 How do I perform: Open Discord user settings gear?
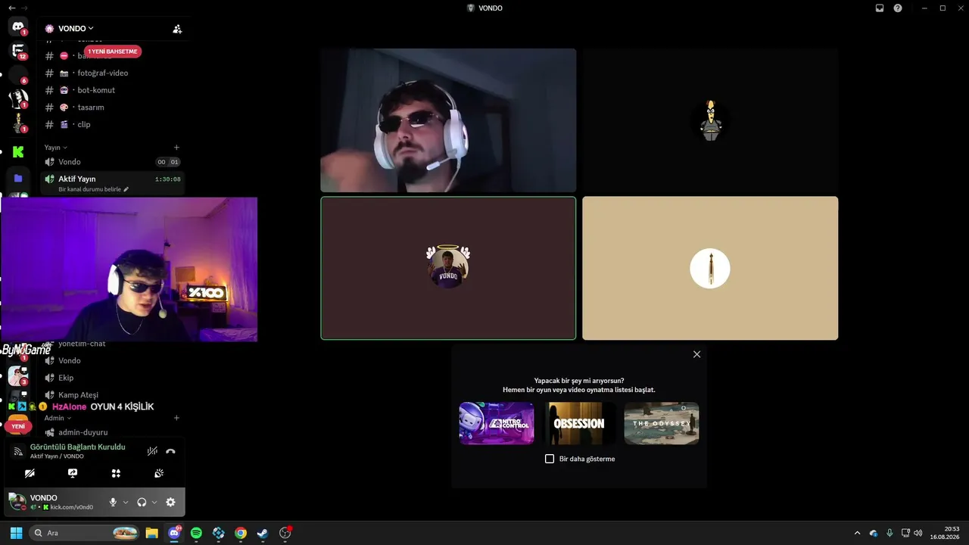[170, 502]
